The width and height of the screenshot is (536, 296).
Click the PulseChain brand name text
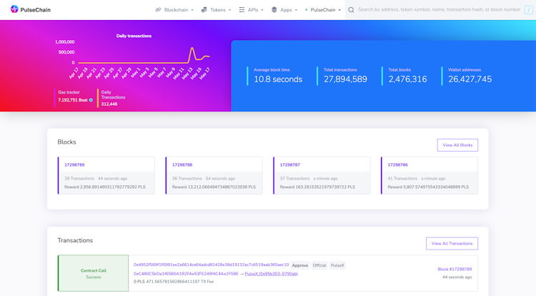[36, 10]
